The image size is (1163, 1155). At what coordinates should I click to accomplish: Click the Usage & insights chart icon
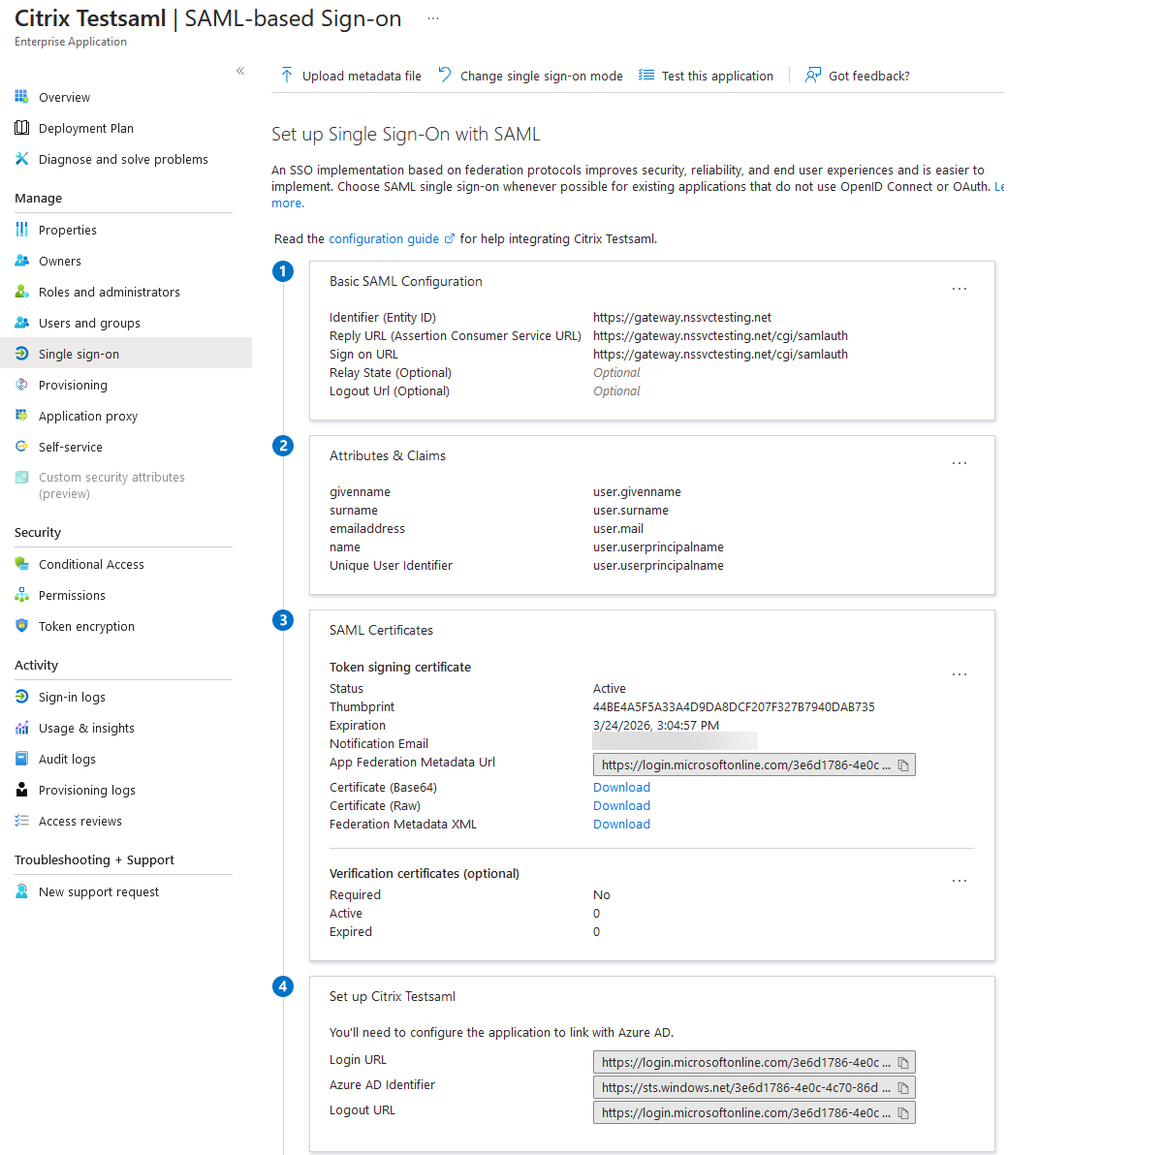(21, 728)
